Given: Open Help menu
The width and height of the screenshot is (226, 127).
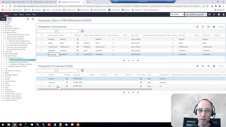Looking at the screenshot, I should point(34,14).
